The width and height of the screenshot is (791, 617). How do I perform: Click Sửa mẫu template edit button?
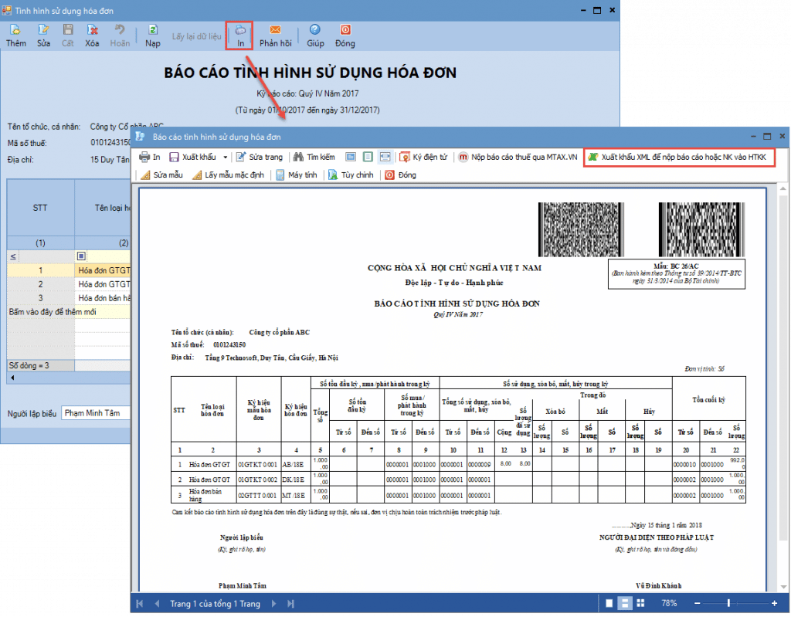(x=161, y=175)
